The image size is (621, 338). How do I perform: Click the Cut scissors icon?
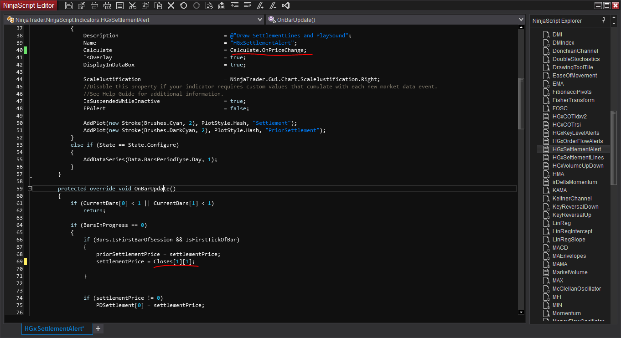[x=132, y=5]
